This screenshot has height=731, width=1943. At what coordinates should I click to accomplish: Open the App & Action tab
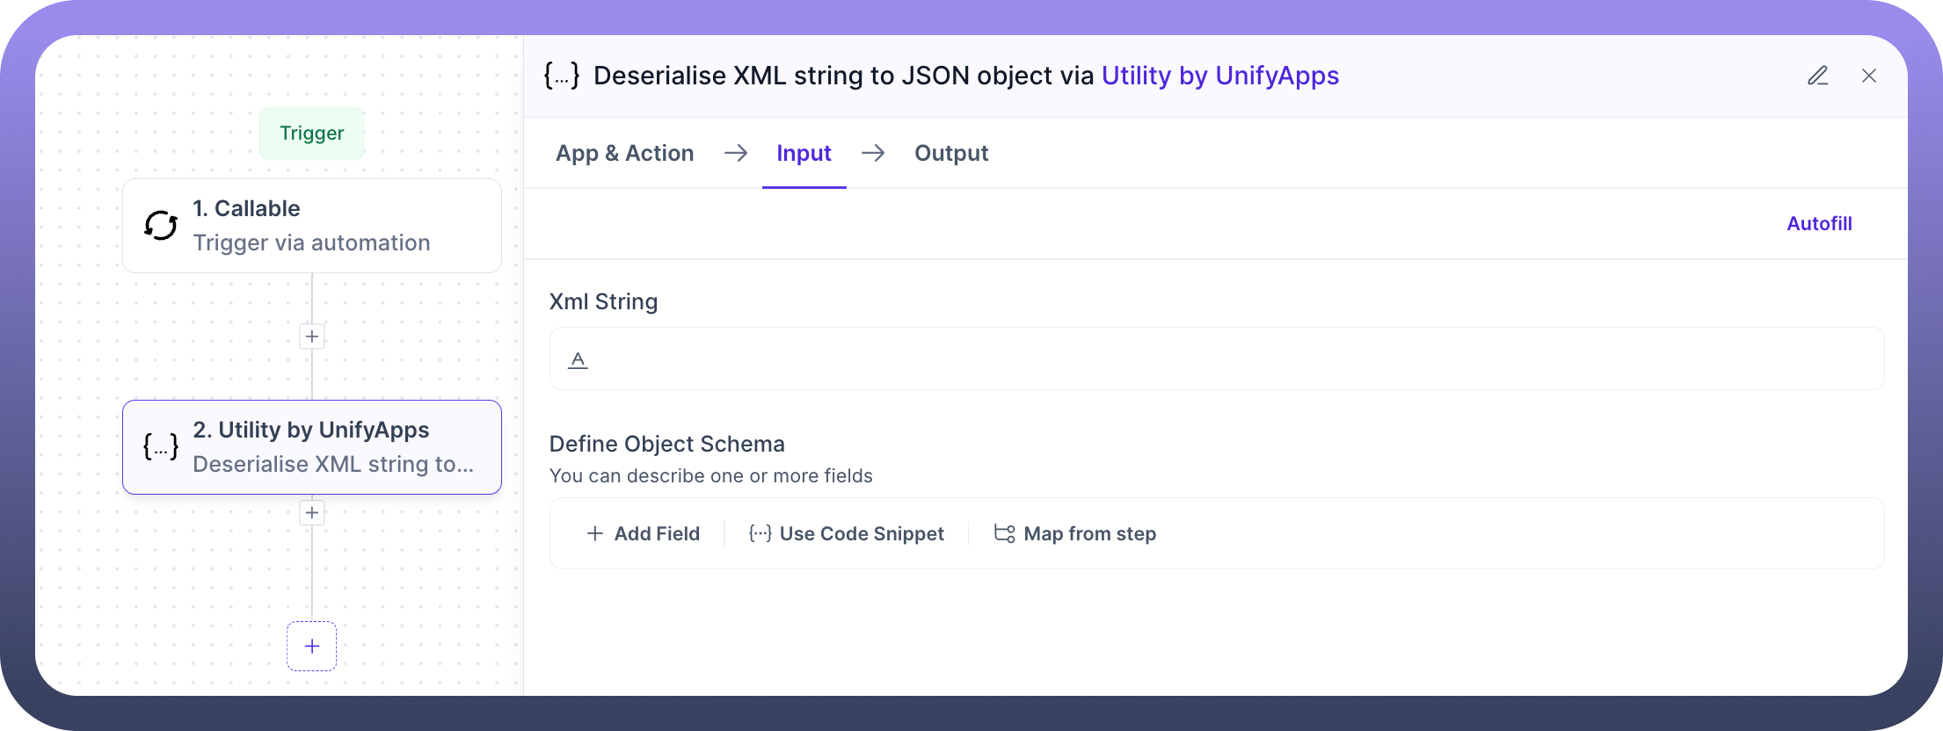pos(624,153)
